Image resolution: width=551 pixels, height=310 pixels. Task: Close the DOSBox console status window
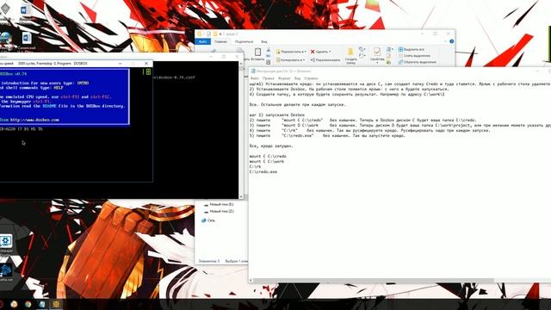tap(238, 56)
